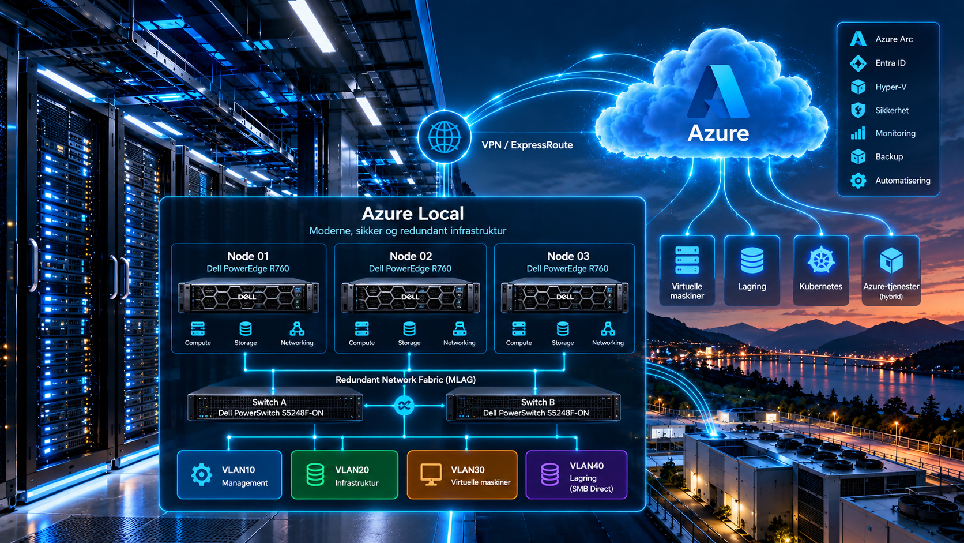Click the Azure-tjenester (hybrid) cube icon

(x=891, y=260)
